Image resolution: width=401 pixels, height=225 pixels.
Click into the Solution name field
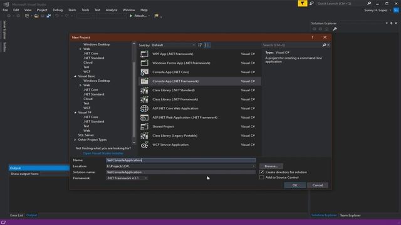[180, 172]
